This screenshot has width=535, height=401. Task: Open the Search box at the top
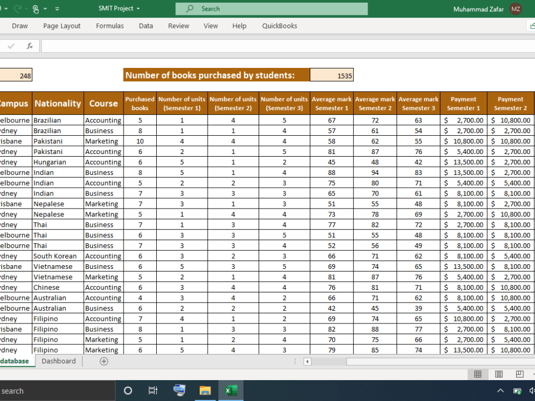[271, 9]
